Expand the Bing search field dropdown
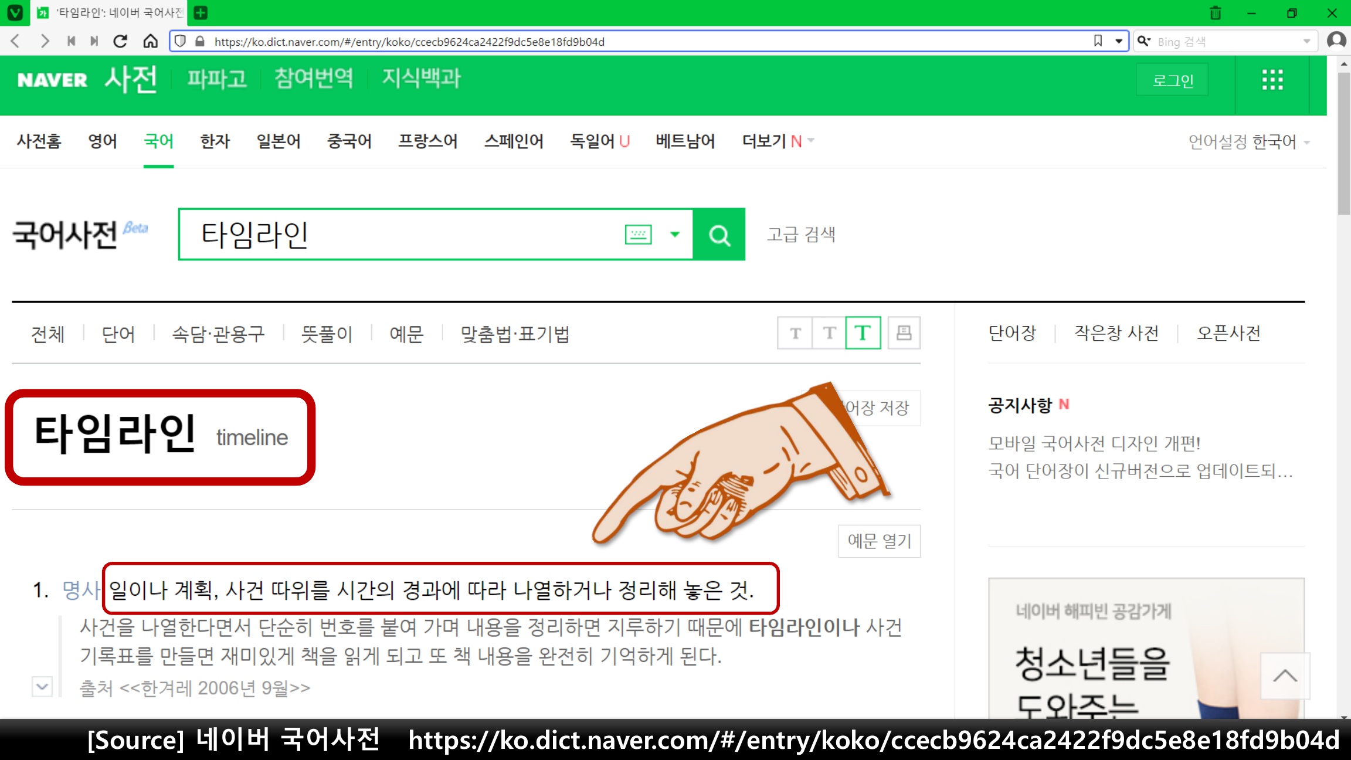The width and height of the screenshot is (1351, 760). pyautogui.click(x=1306, y=41)
